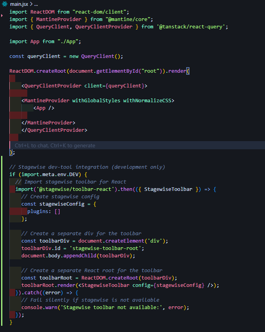The width and height of the screenshot is (265, 332).
Task: Click the plugins property
Action: [x=38, y=211]
